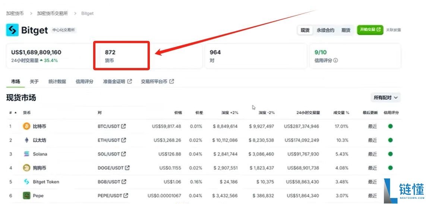Open the 信用评分 tab

85,81
